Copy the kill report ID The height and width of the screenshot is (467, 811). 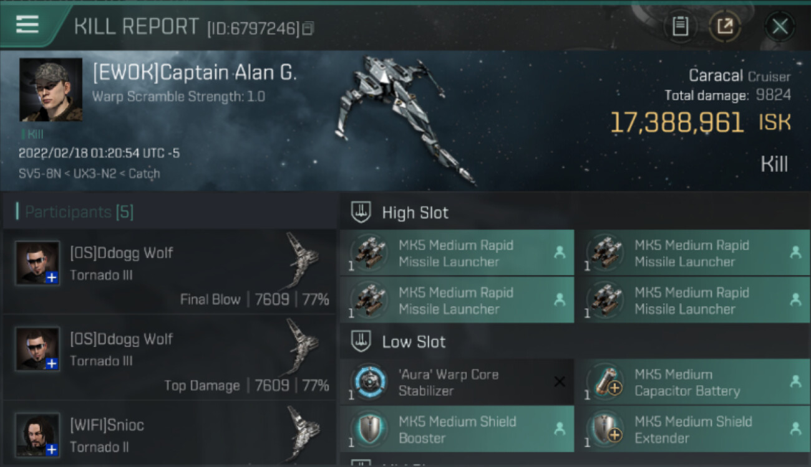309,28
